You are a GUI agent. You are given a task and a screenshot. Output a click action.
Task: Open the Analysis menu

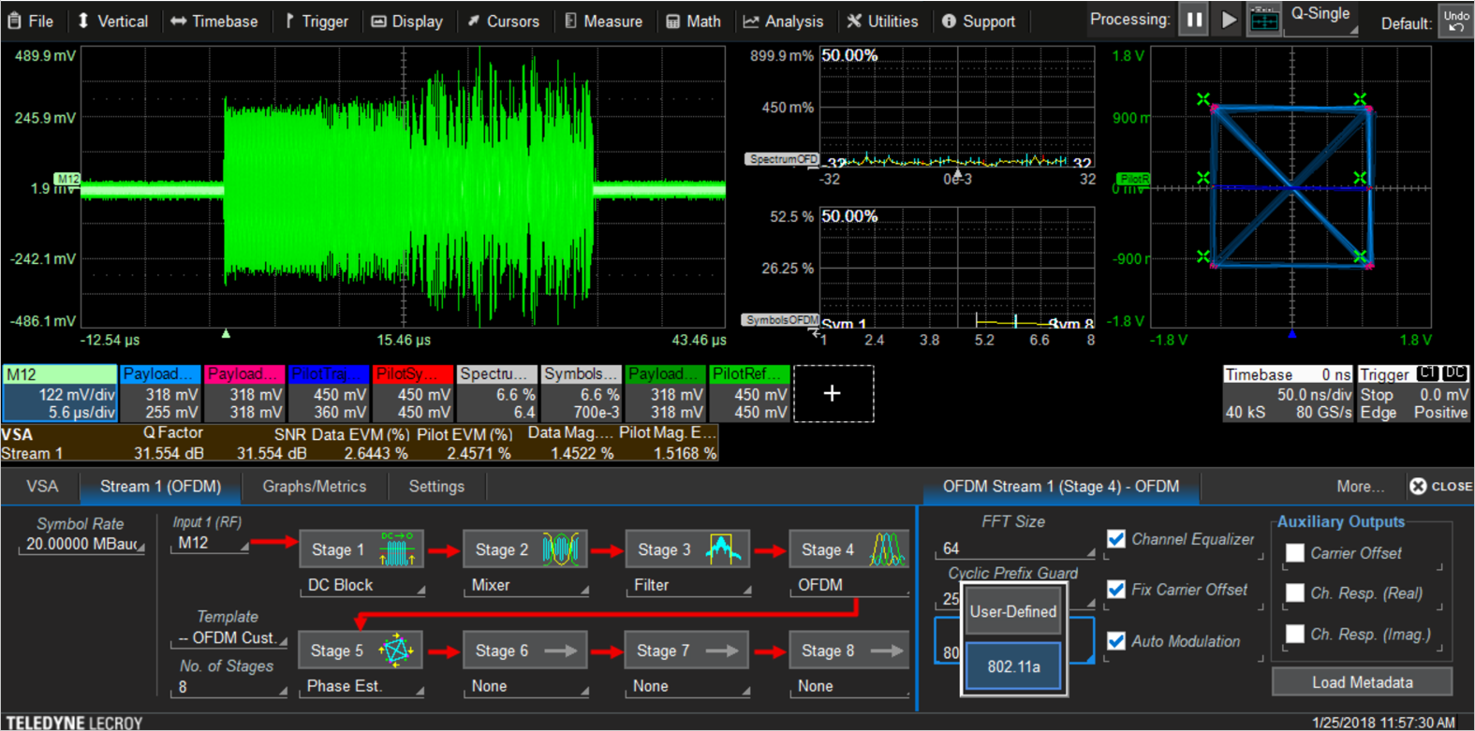click(x=784, y=21)
